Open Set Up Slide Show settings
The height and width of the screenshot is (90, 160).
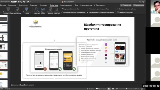37,10
